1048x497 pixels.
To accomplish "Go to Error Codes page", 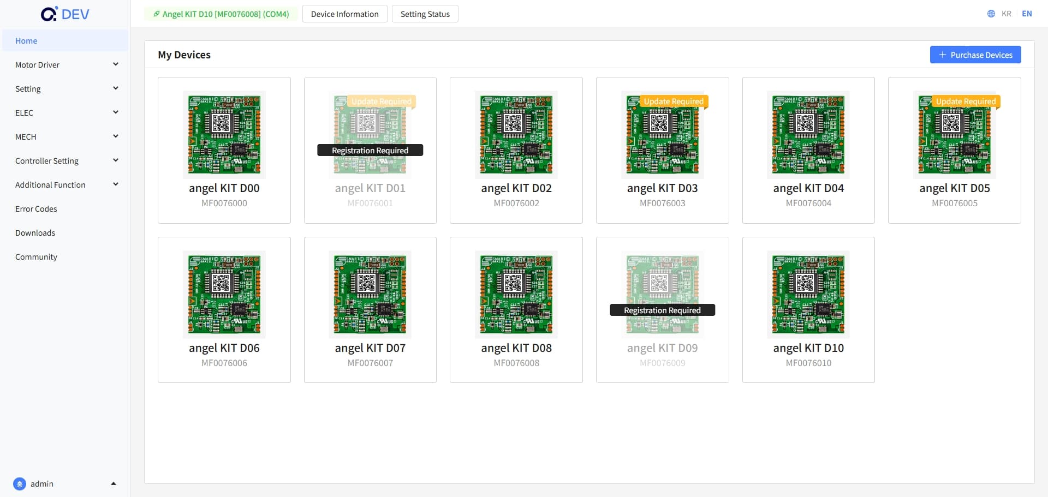I will 36,209.
